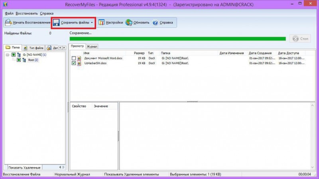Click the Тип файла tab icon
This screenshot has width=319, height=179.
25,48
